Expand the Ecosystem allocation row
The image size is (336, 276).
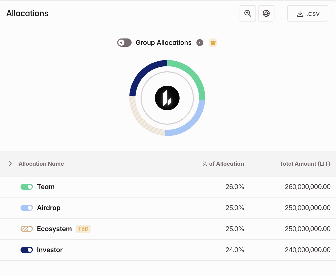click(54, 229)
